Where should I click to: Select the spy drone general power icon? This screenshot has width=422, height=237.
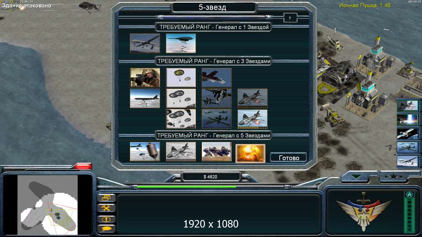pos(145,43)
